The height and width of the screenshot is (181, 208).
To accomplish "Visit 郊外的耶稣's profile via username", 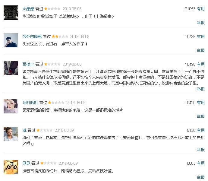I will click(x=32, y=37).
